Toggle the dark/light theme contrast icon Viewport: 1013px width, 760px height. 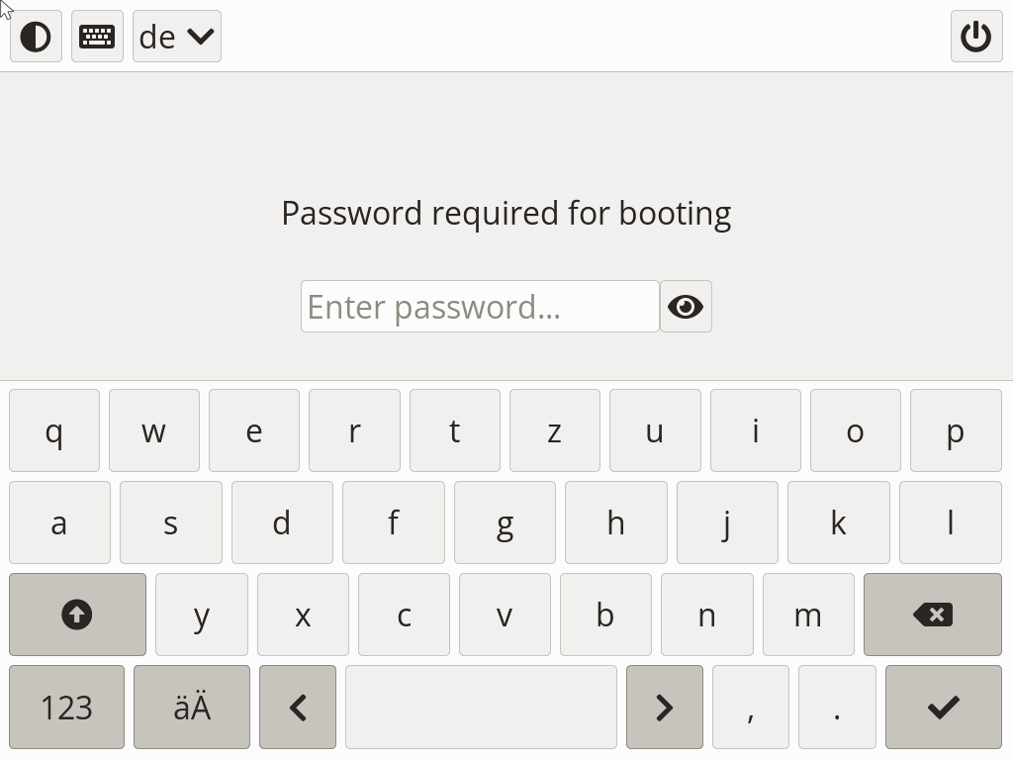pyautogui.click(x=36, y=37)
